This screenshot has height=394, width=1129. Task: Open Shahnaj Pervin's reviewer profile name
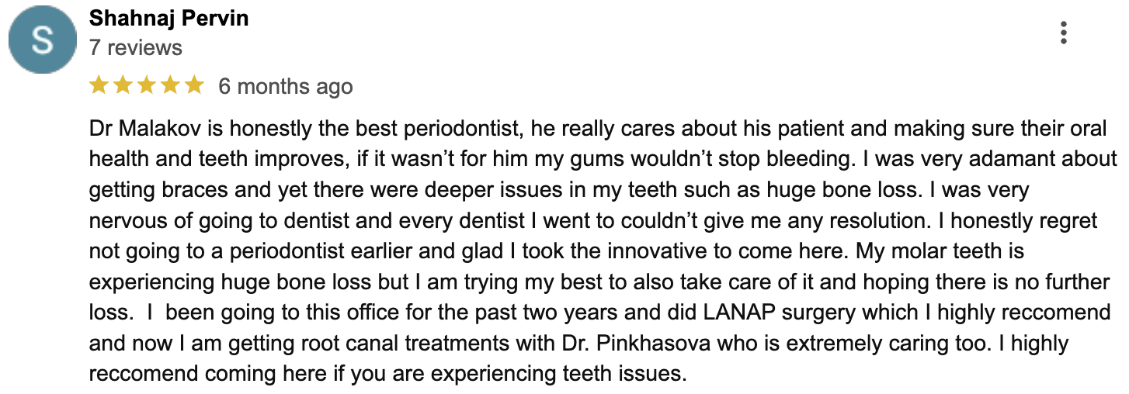pos(169,19)
